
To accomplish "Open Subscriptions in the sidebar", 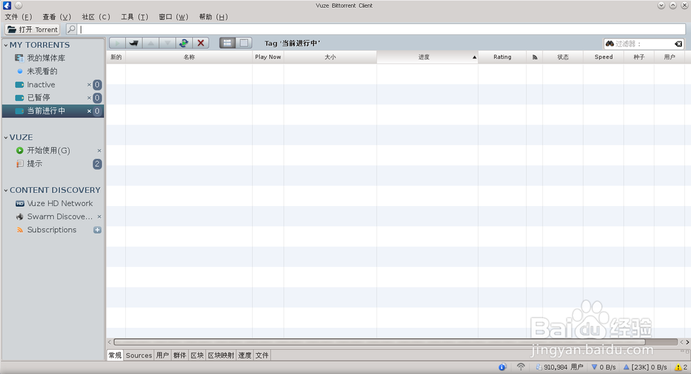I will point(52,230).
